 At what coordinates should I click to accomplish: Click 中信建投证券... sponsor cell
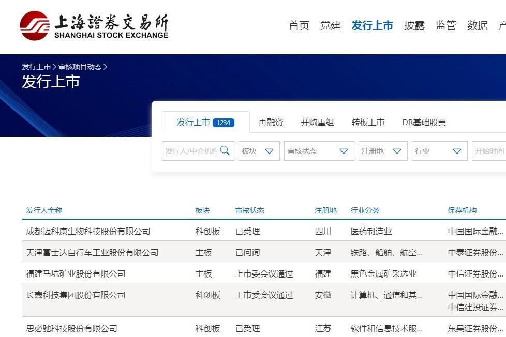tap(475, 308)
